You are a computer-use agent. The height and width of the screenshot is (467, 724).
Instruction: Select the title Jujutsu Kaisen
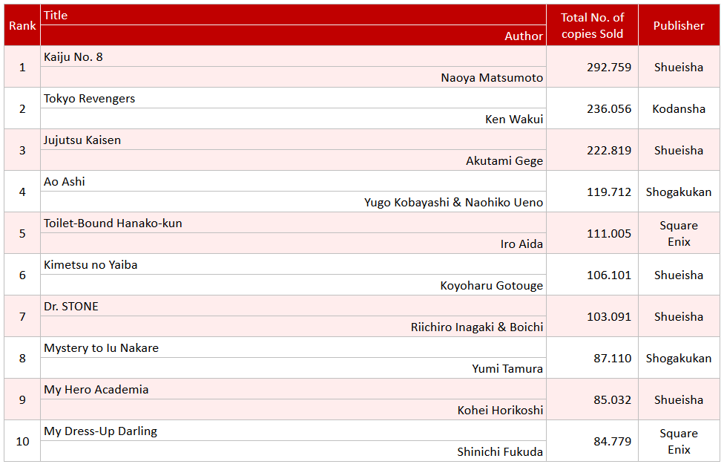[82, 140]
